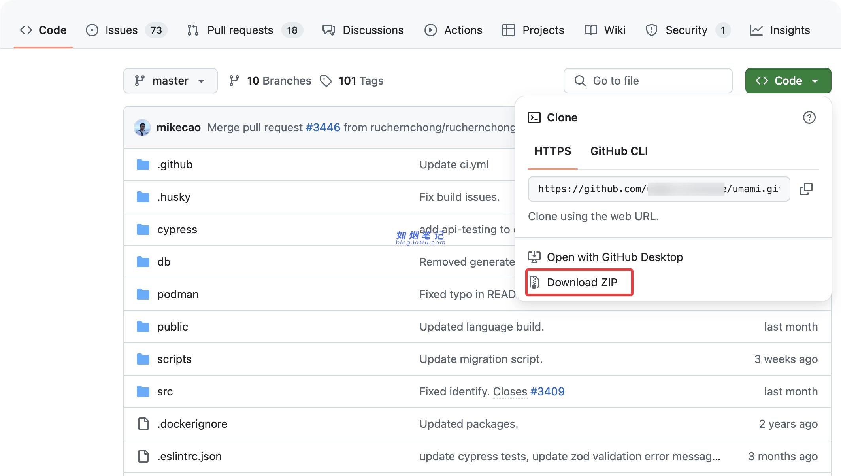The height and width of the screenshot is (476, 841).
Task: Open the .husky folder
Action: tap(174, 197)
